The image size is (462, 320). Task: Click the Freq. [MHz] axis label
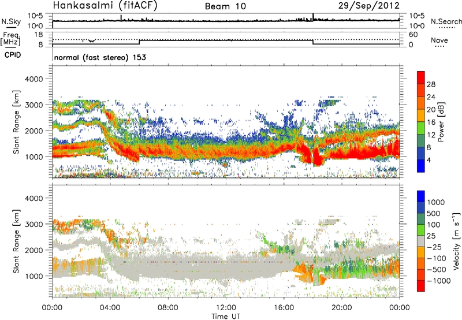[x=11, y=39]
